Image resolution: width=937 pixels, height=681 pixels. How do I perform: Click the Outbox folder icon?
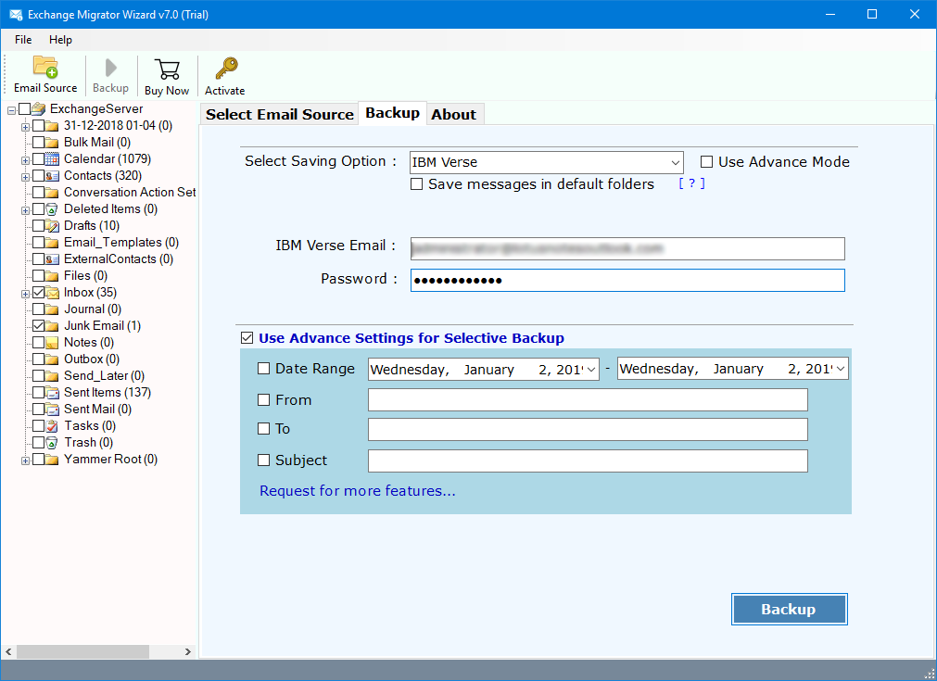point(53,359)
